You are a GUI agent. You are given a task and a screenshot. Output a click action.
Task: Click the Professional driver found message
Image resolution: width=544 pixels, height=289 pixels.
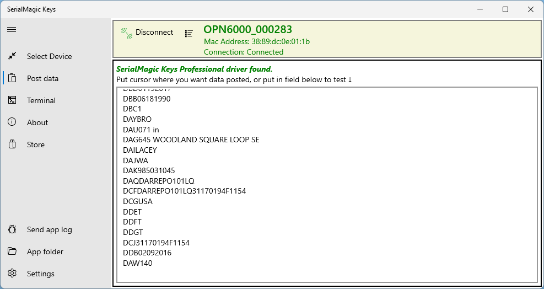click(194, 69)
